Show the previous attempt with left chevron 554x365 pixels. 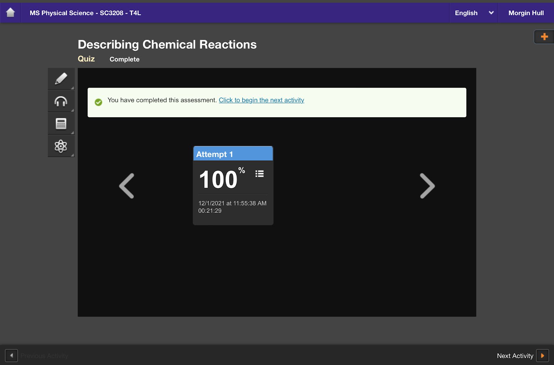(x=127, y=186)
